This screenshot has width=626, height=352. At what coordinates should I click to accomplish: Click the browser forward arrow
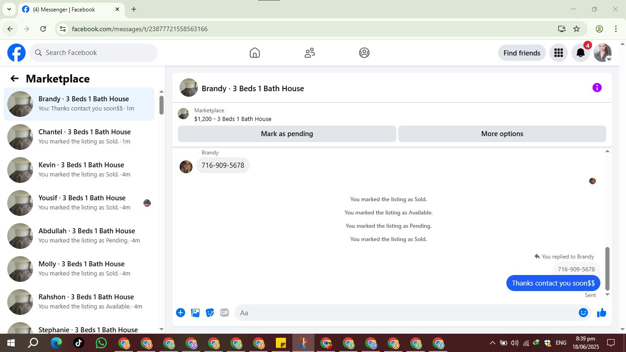(27, 29)
